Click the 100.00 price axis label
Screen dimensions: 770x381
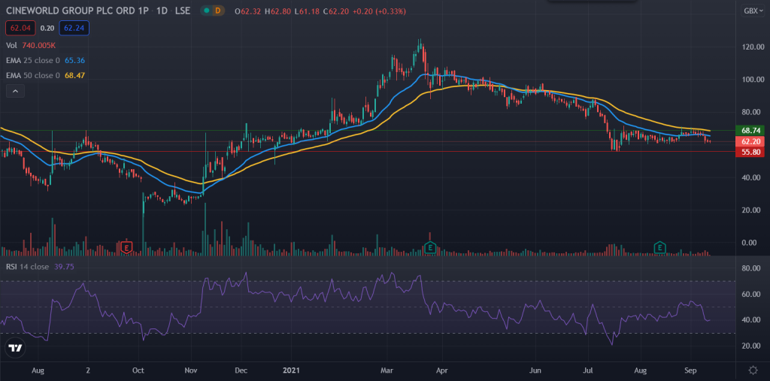pyautogui.click(x=752, y=80)
